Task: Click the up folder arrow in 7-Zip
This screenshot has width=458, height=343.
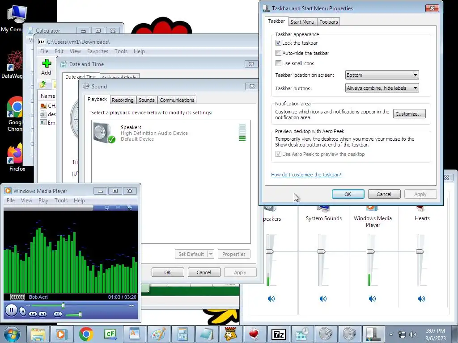Action: [43, 84]
